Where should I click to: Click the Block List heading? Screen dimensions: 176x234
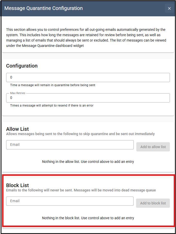pyautogui.click(x=18, y=185)
